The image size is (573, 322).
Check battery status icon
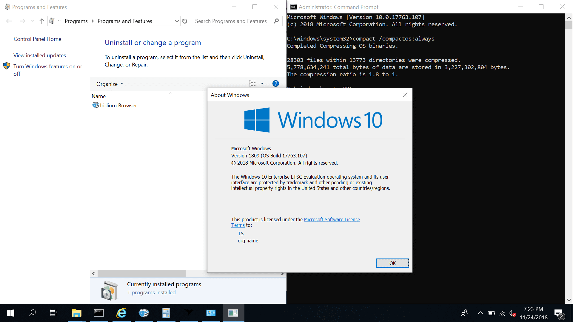point(491,313)
